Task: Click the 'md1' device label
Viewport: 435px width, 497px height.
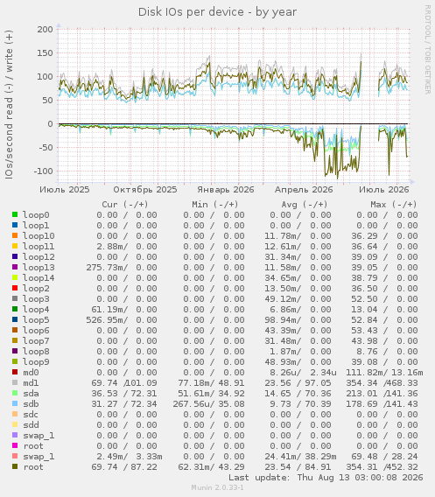Action: tap(31, 383)
